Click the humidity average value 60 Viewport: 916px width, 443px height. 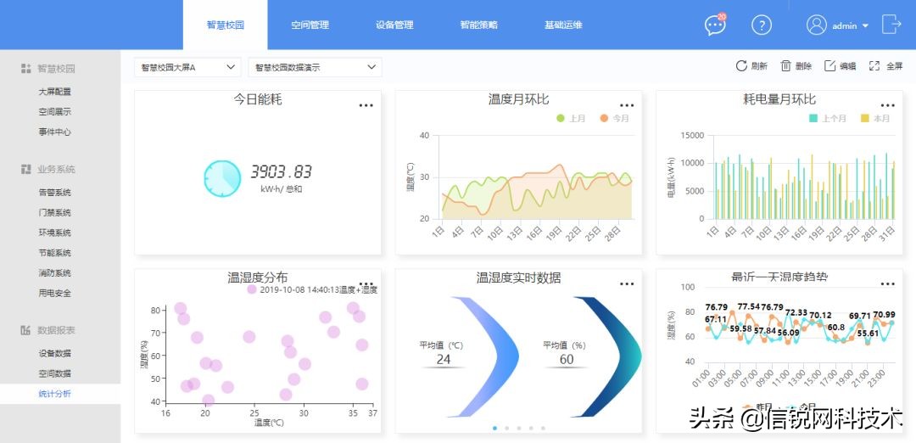(x=567, y=359)
